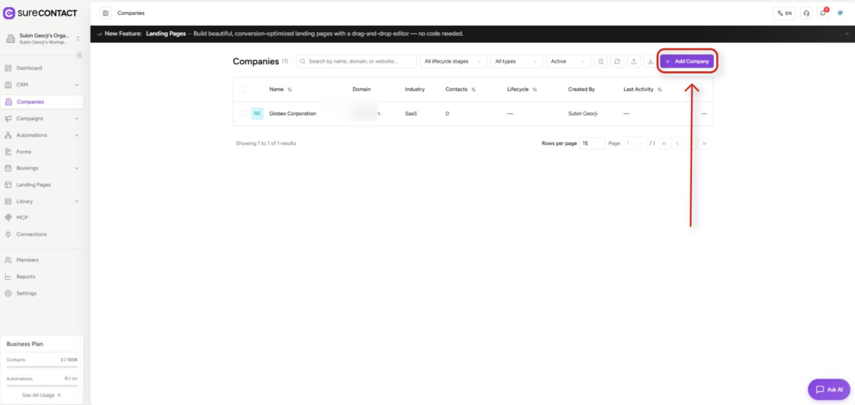The width and height of the screenshot is (855, 405).
Task: Open the Active status dropdown
Action: tap(569, 61)
